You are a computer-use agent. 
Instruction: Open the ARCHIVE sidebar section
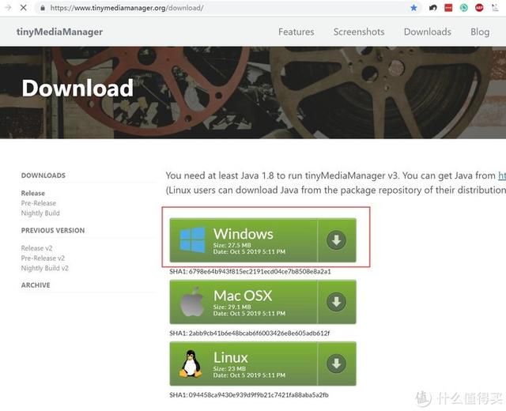click(x=36, y=285)
